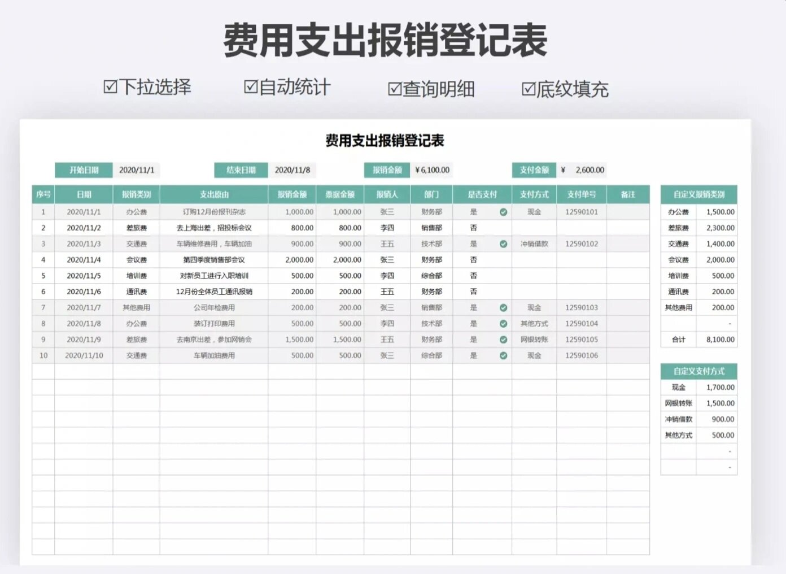Select the cell 装订打印费用
This screenshot has height=574, width=786.
pos(214,324)
